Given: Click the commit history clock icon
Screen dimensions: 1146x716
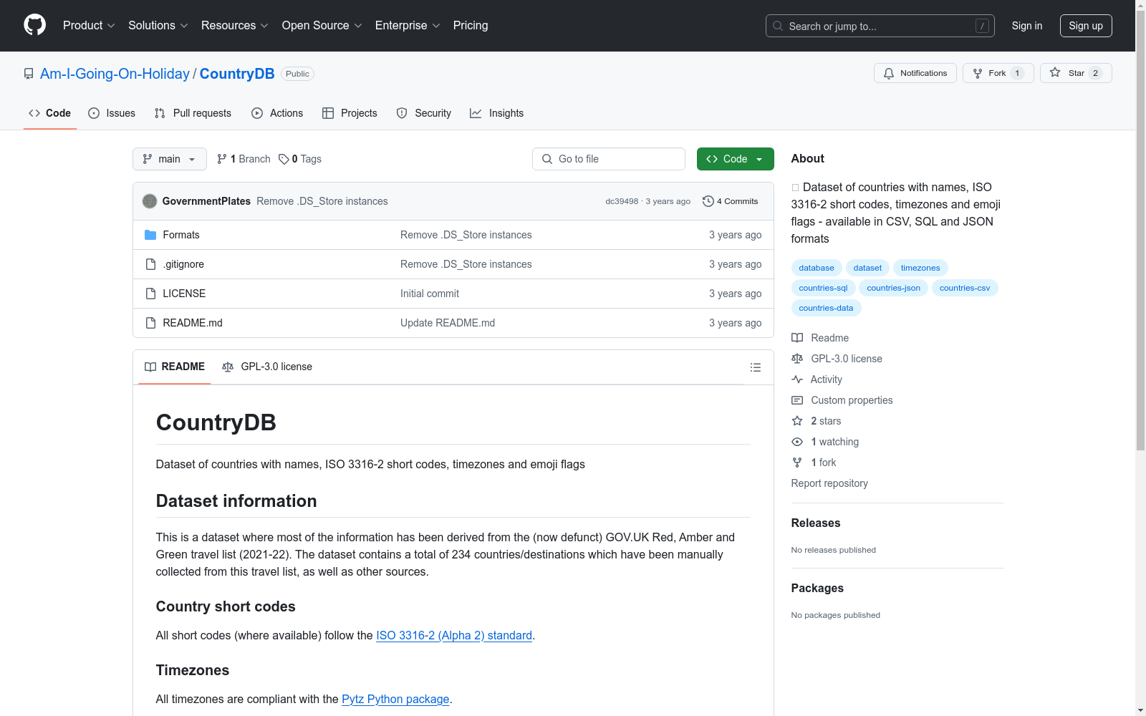Looking at the screenshot, I should (x=708, y=201).
